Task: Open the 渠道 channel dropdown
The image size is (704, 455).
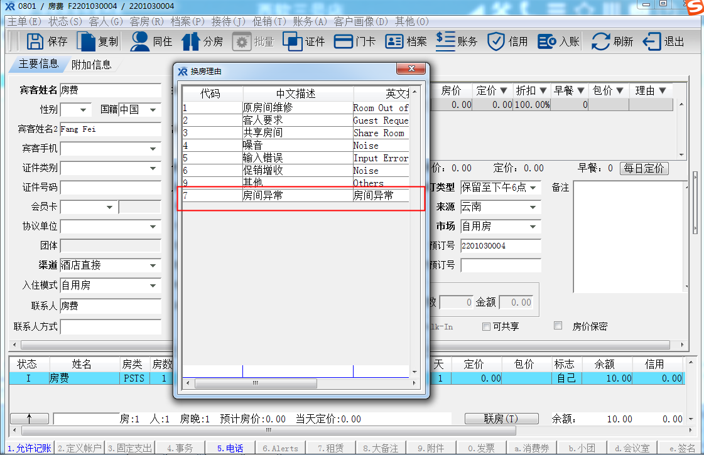Action: pos(153,265)
